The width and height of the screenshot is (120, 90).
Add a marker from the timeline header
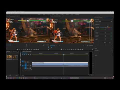click(28, 54)
